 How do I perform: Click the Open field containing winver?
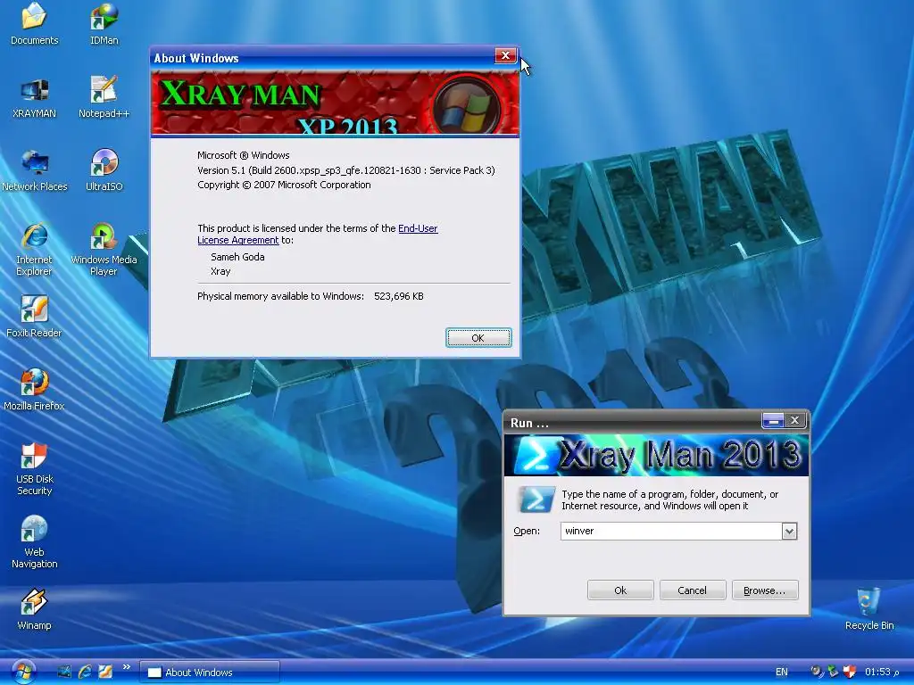point(671,532)
